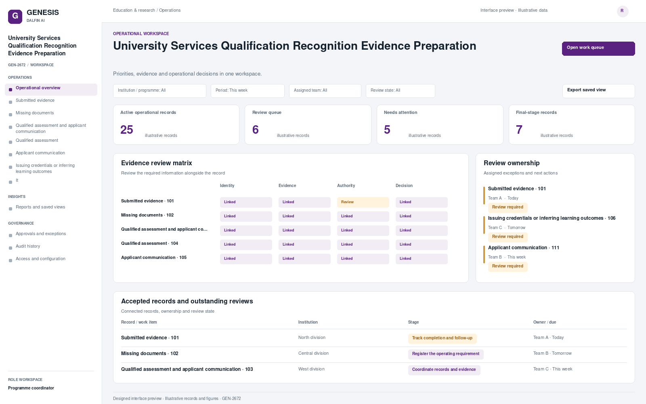
Task: Click Operations breadcrumb link
Action: click(x=170, y=11)
